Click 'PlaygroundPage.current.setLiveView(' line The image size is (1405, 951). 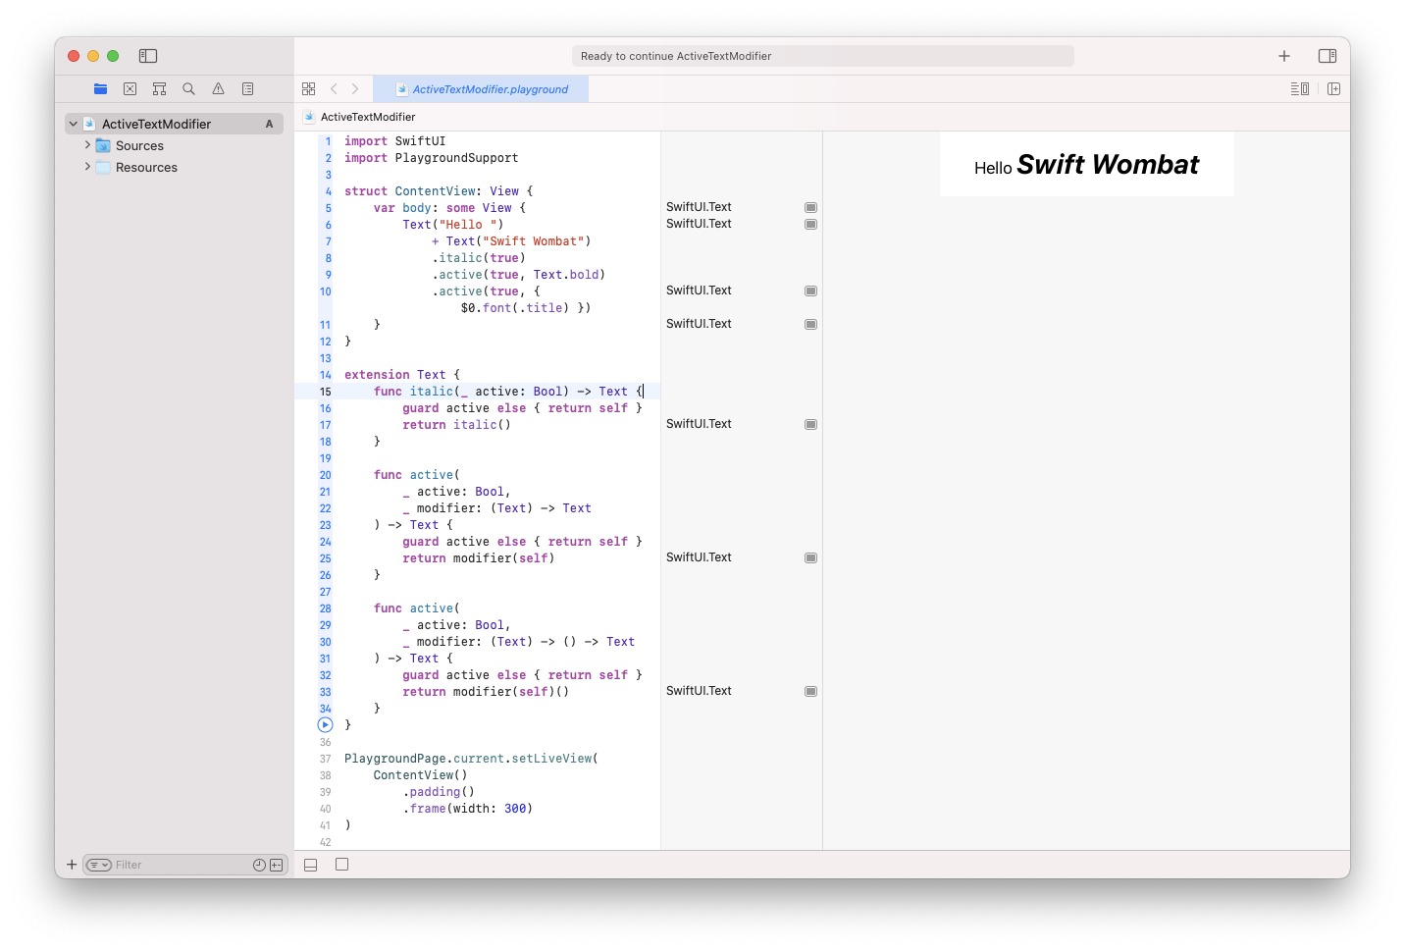[x=471, y=759]
